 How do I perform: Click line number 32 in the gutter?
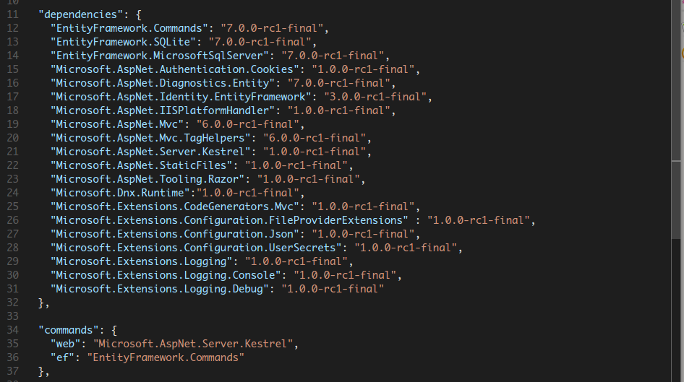point(14,303)
